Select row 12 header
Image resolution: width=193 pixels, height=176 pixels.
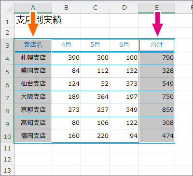(x=7, y=160)
